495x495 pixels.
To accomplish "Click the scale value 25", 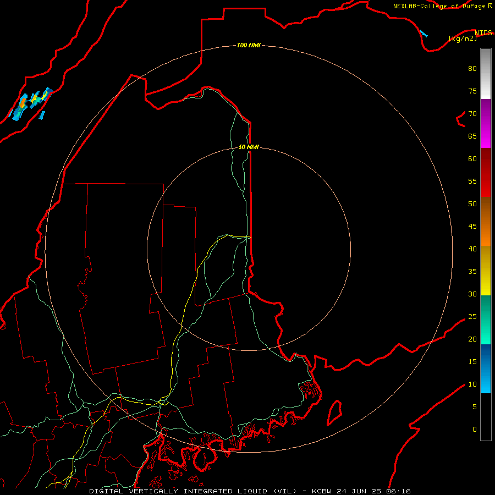I will (x=472, y=316).
